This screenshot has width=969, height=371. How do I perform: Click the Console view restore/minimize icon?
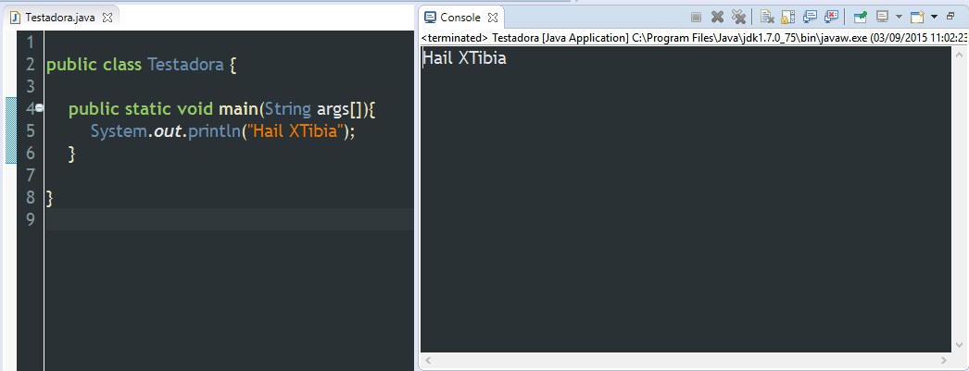(x=950, y=16)
